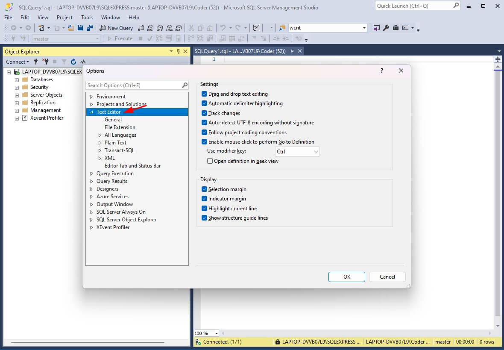The height and width of the screenshot is (350, 504).
Task: Open the Activity Monitor wrench icon
Action: 386,27
